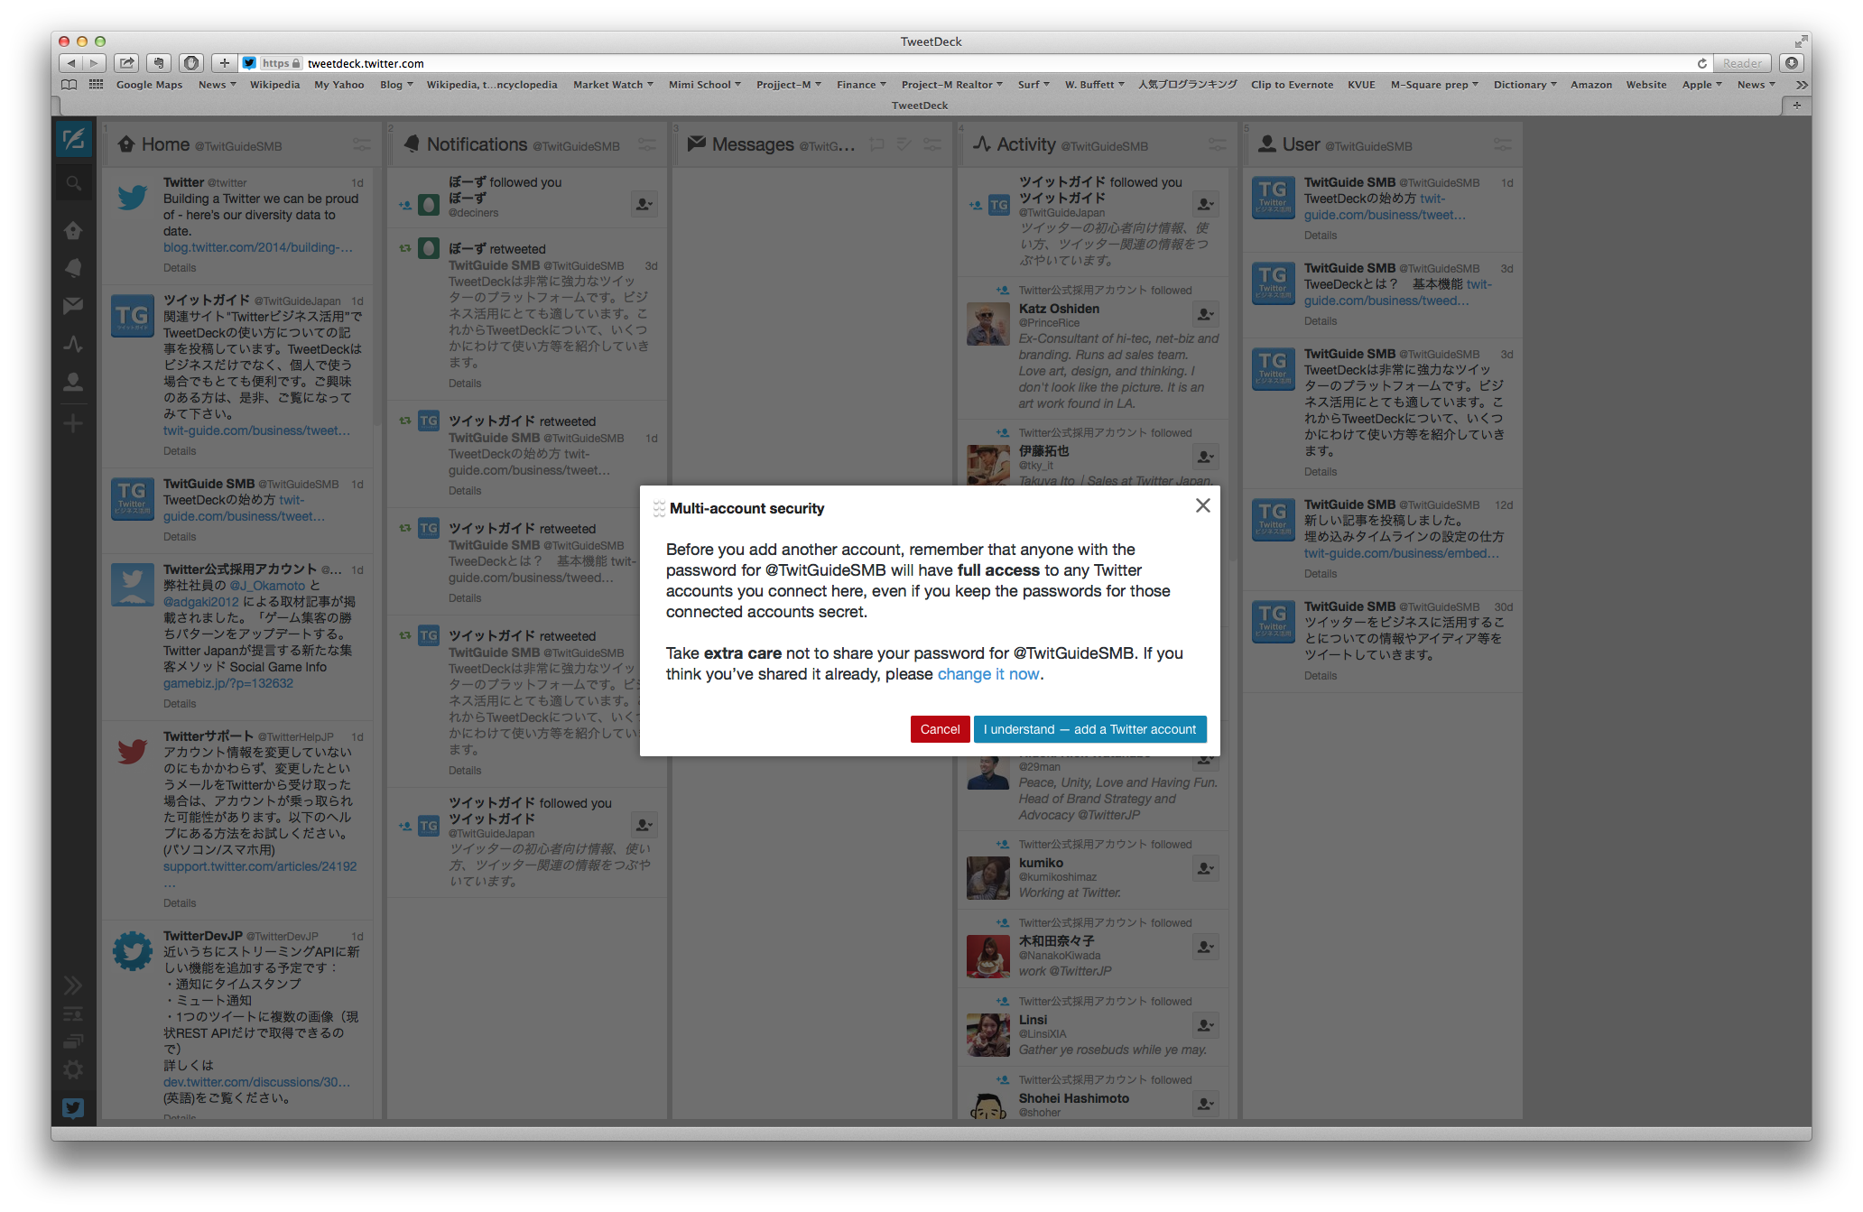Click I understand — add a Twitter account
1863x1212 pixels.
(x=1089, y=729)
